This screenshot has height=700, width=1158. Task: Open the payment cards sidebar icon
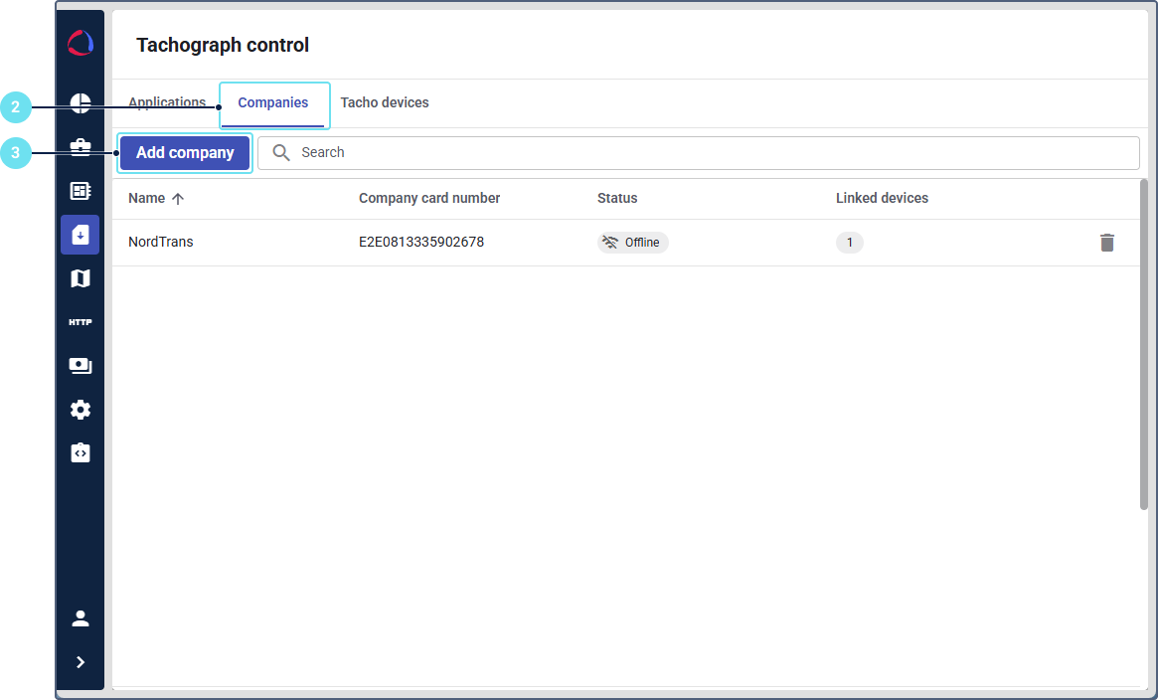81,366
